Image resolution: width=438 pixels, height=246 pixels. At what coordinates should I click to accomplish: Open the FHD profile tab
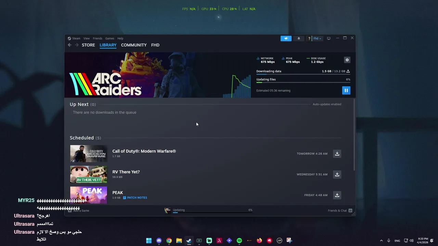[x=155, y=45]
